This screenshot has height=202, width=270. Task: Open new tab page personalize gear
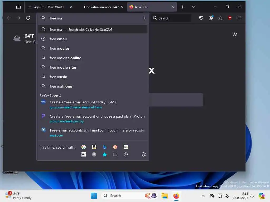pos(234,34)
